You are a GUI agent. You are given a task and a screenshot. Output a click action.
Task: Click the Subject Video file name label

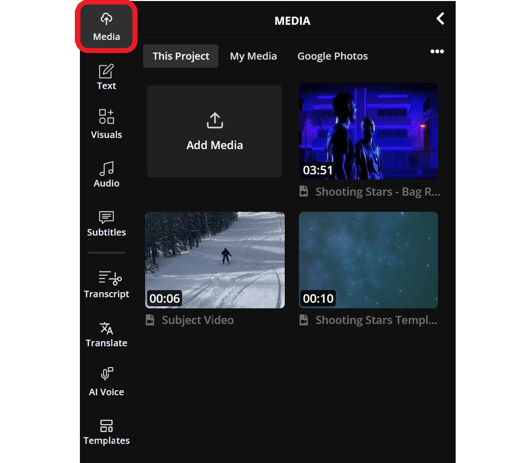click(197, 320)
